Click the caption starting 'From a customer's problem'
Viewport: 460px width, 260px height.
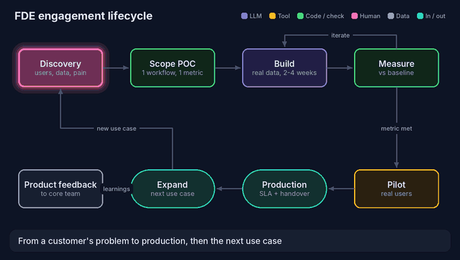(150, 241)
